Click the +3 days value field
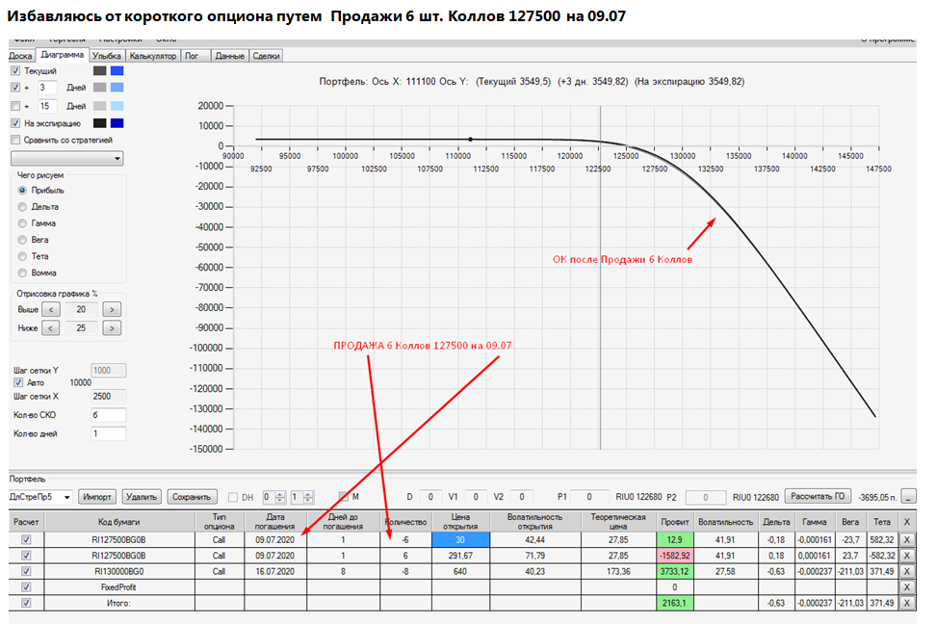 click(46, 88)
